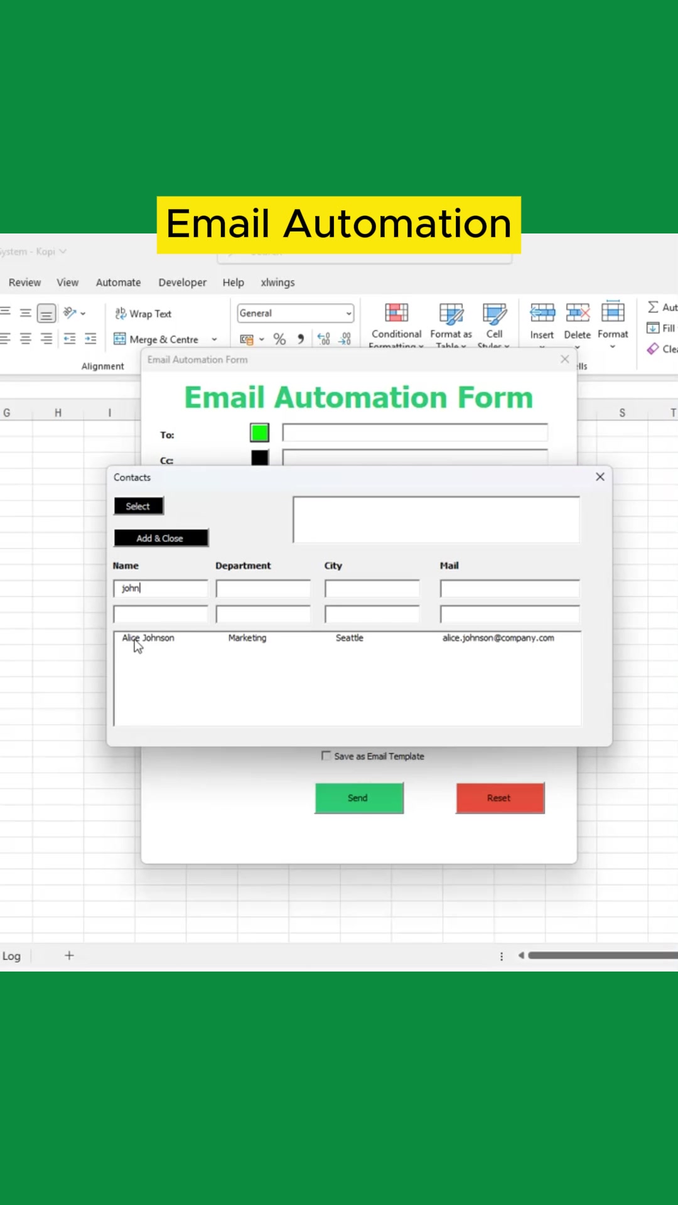678x1205 pixels.
Task: Click the increase decimal icon
Action: coord(324,340)
